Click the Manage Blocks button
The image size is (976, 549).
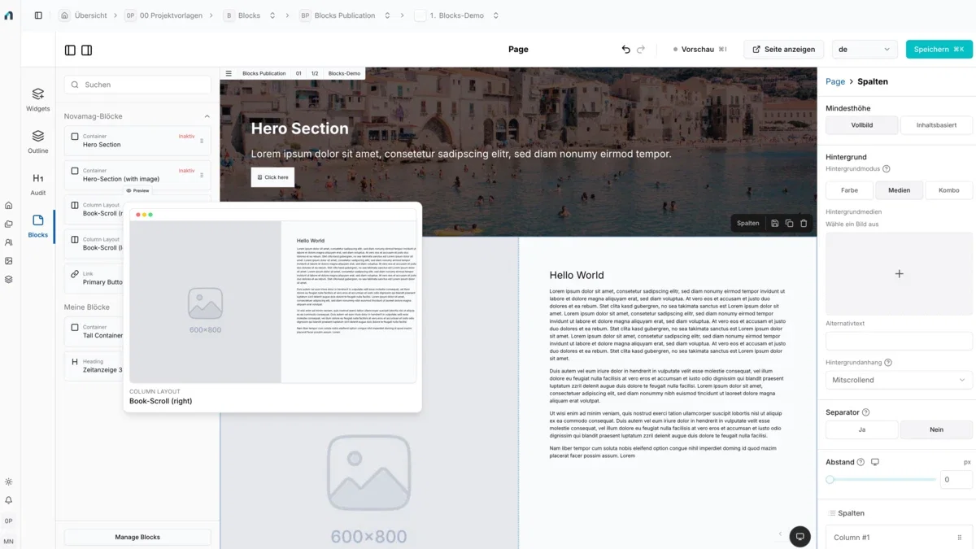[x=137, y=537]
